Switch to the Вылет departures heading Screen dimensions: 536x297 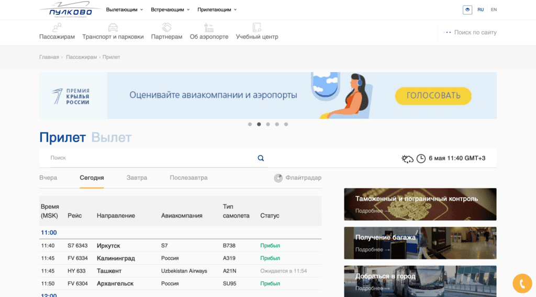point(111,138)
